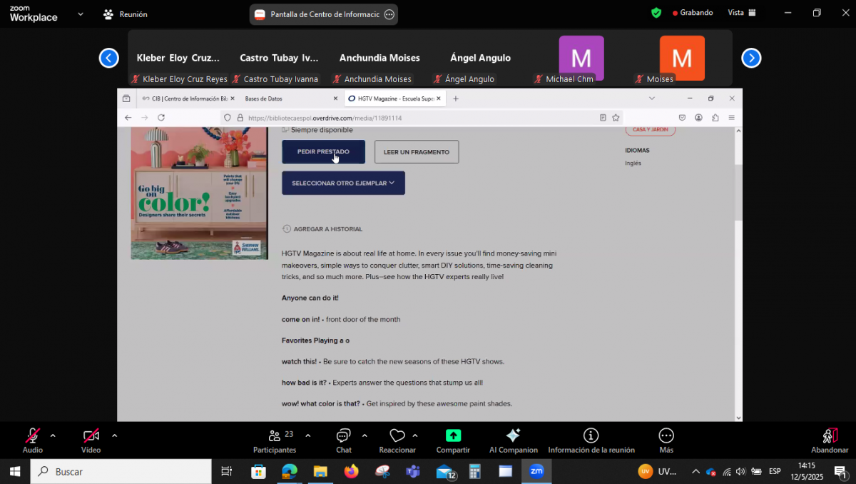Screen dimensions: 856x484
Task: Click the Windows Buscar search box
Action: tap(121, 471)
